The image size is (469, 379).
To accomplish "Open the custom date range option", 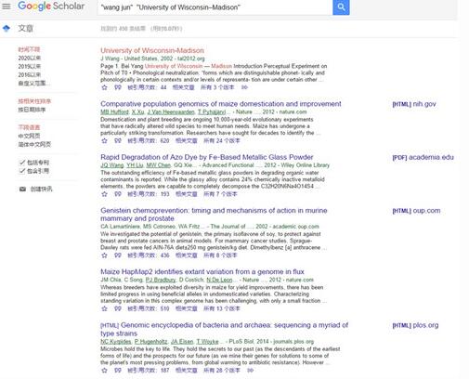I will pos(33,83).
